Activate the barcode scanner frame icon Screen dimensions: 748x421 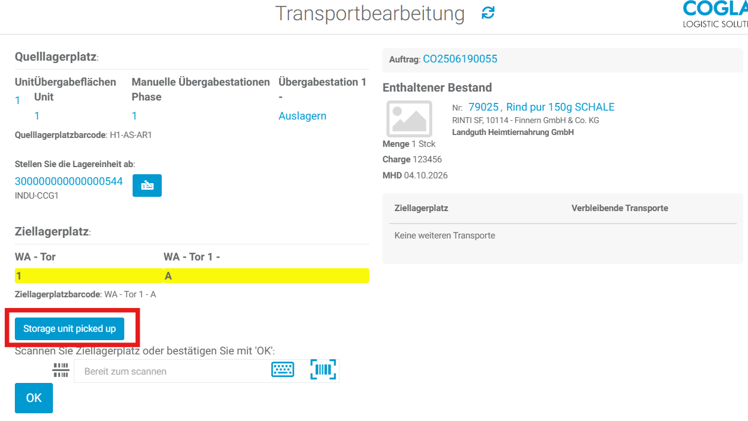[x=323, y=369]
